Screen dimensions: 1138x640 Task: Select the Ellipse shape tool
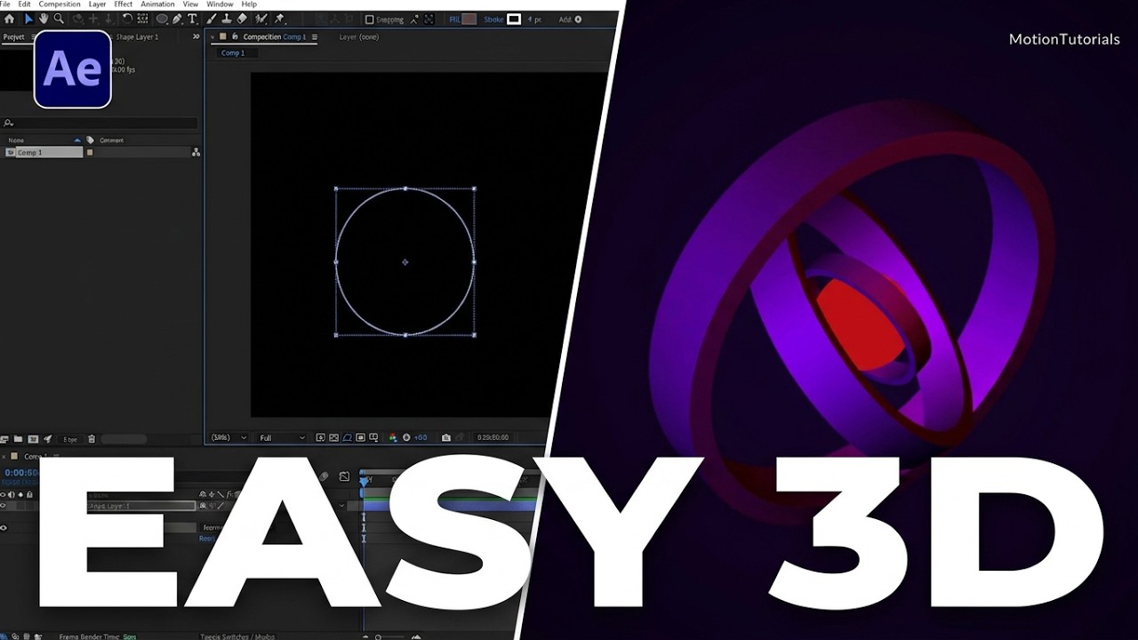162,19
